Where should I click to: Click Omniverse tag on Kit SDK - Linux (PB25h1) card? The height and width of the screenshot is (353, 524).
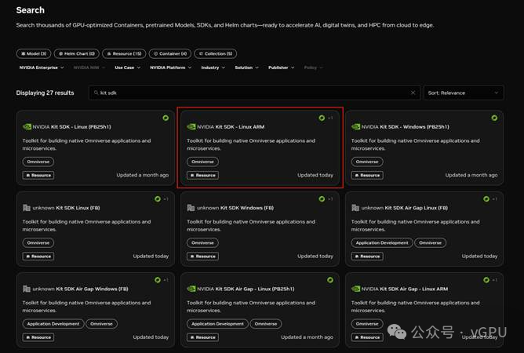click(38, 162)
